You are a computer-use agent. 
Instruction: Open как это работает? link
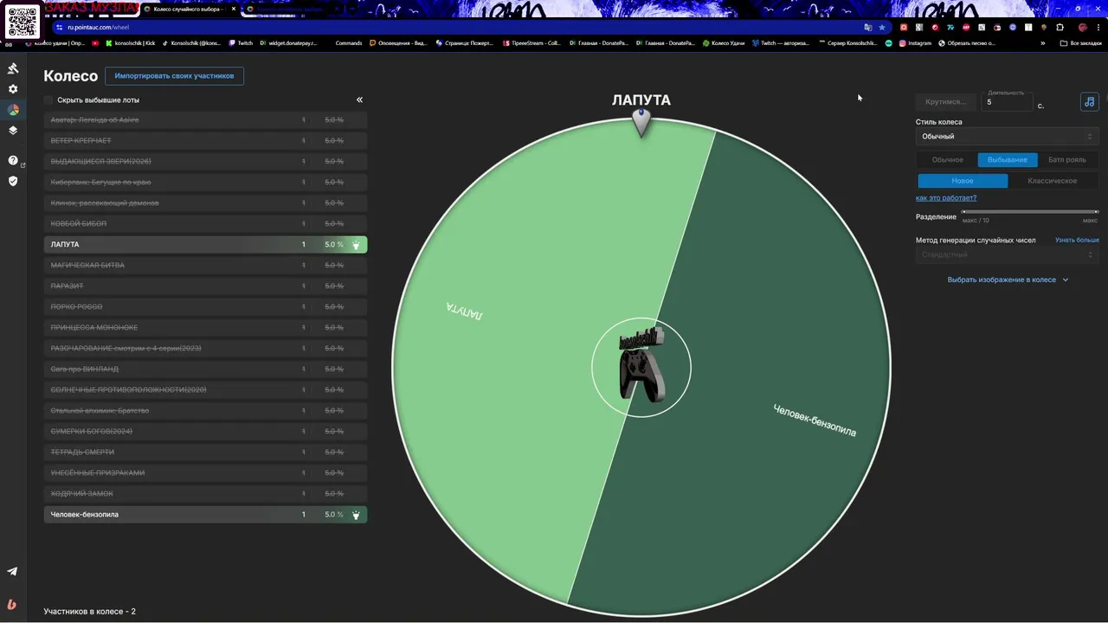click(x=946, y=198)
